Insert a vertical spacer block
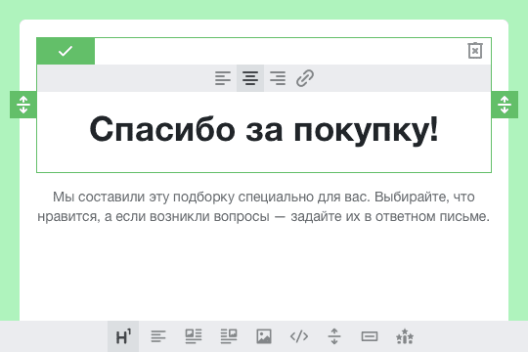 tap(334, 336)
